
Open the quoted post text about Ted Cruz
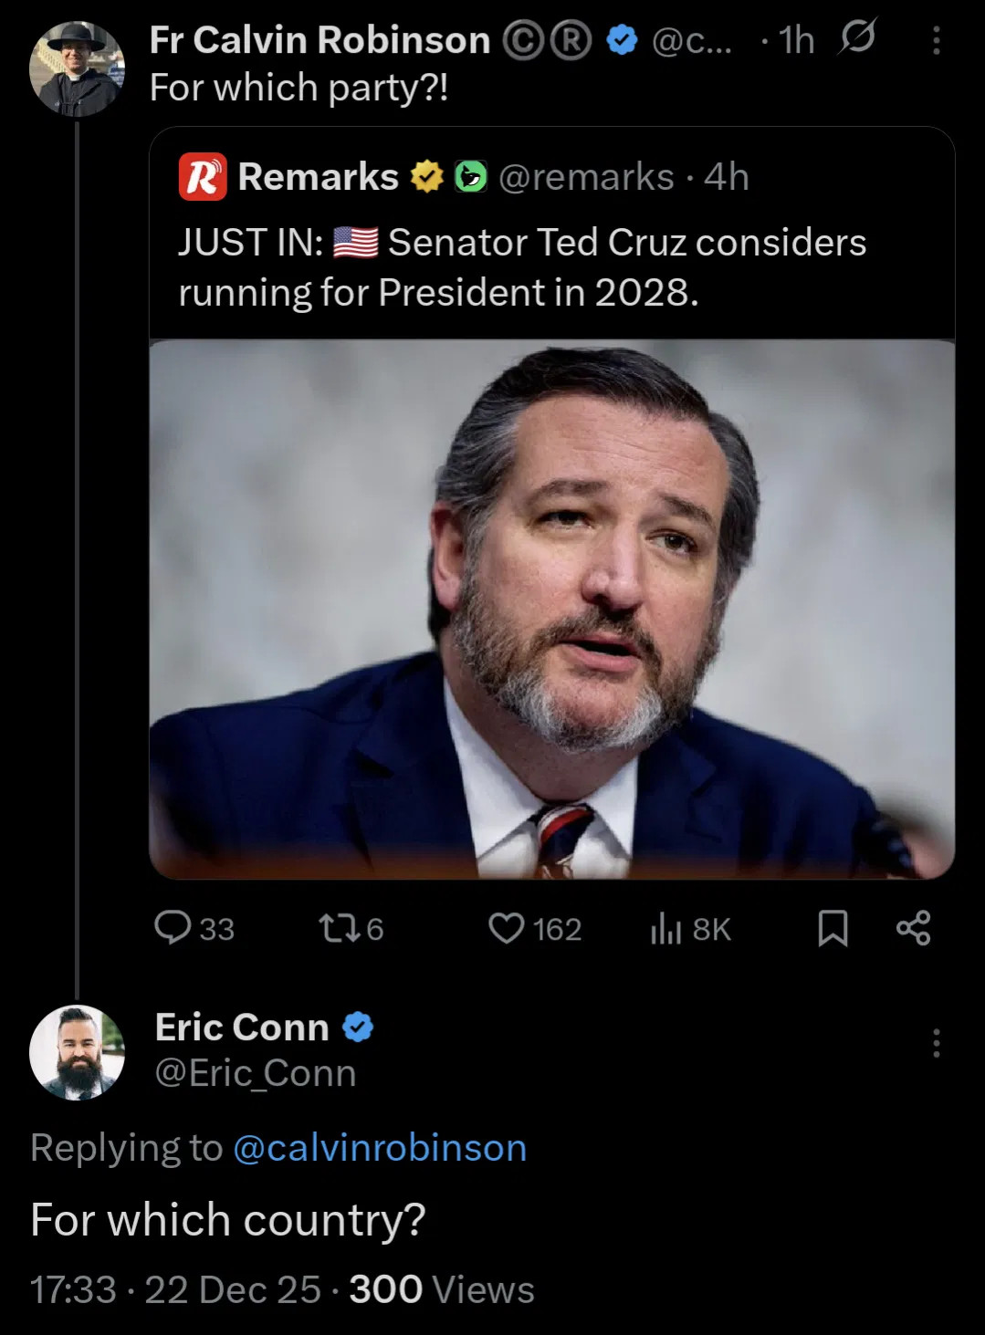point(521,267)
